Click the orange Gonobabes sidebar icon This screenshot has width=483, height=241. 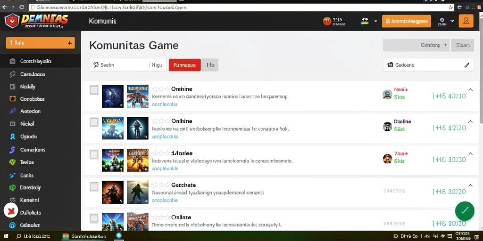[13, 99]
